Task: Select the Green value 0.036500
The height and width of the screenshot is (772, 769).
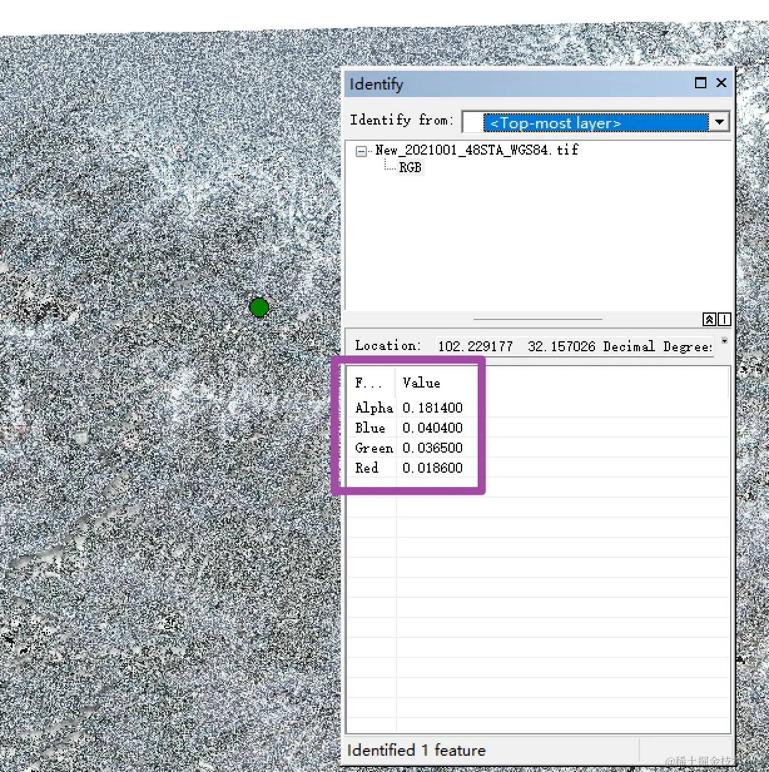Action: (x=433, y=448)
